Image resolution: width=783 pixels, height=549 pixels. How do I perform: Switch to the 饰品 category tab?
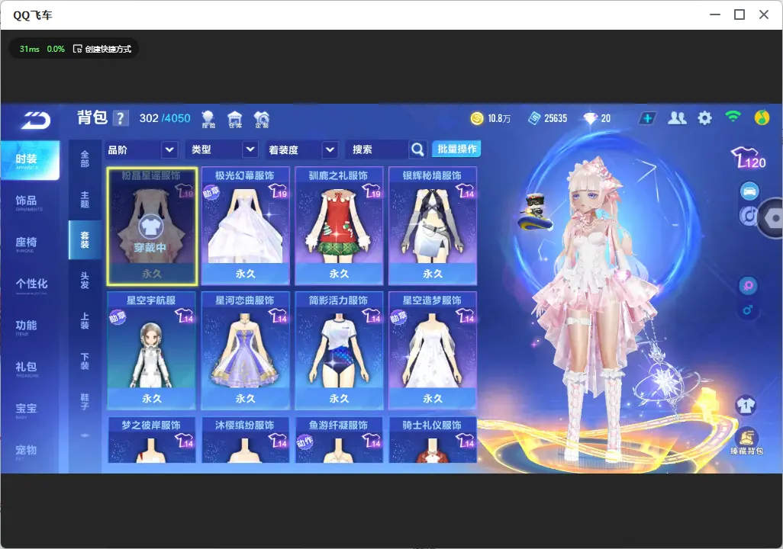tap(30, 201)
